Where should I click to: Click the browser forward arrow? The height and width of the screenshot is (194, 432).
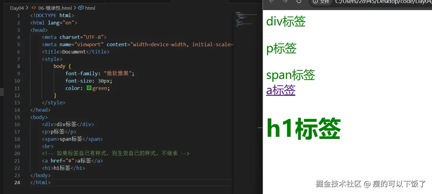(285, 2)
